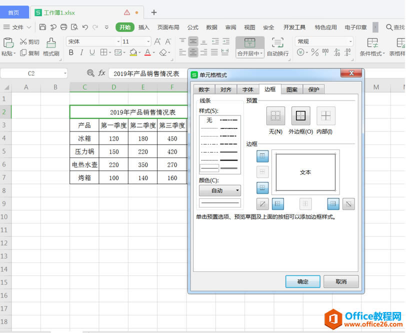Toggle italic formatting I

point(81,52)
